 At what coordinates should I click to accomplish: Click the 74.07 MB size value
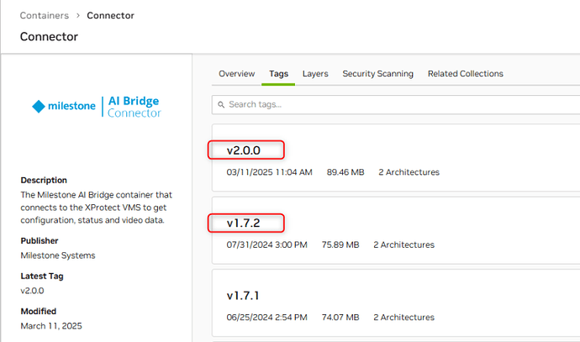click(x=340, y=318)
